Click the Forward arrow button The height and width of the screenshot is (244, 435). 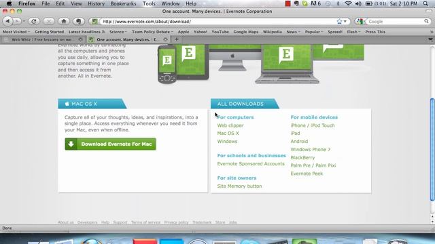coord(17,21)
